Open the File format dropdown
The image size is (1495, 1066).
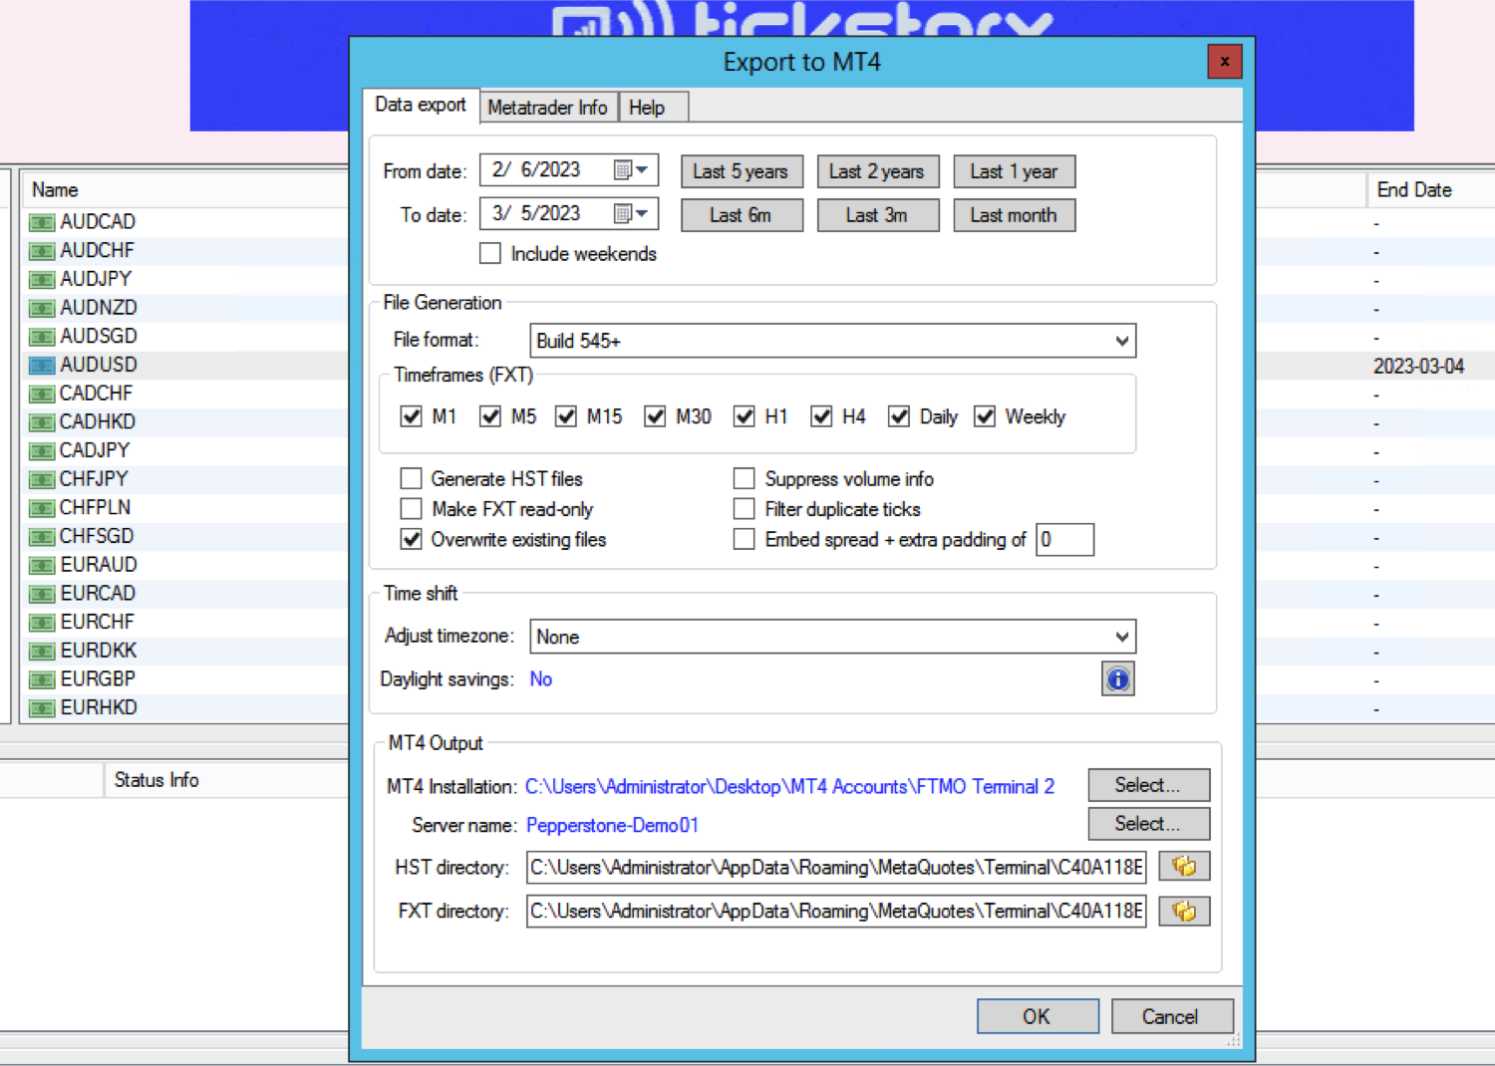[833, 341]
